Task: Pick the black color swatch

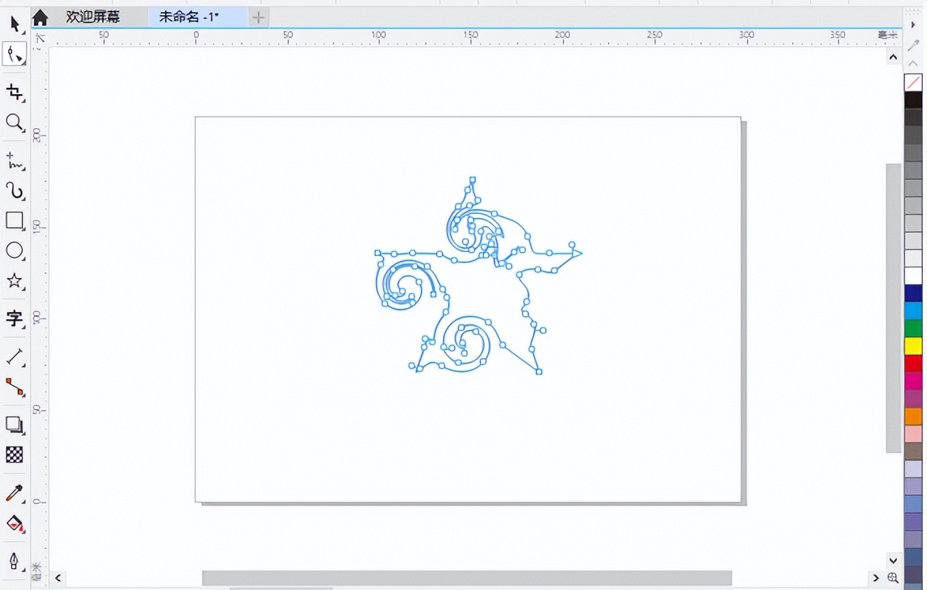Action: pos(913,100)
